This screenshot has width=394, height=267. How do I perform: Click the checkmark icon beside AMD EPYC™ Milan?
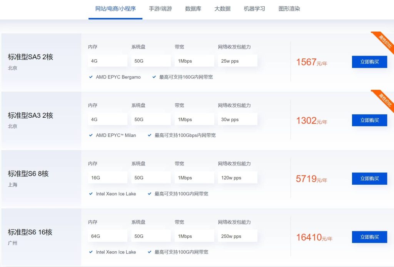tap(90, 135)
